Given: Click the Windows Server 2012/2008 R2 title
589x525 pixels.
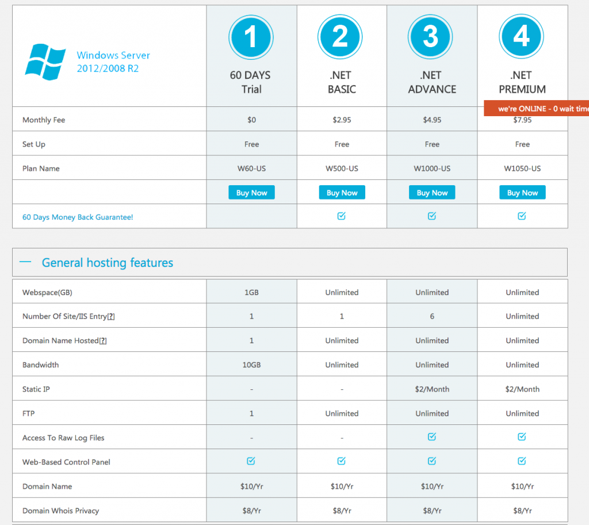Looking at the screenshot, I should pos(113,62).
